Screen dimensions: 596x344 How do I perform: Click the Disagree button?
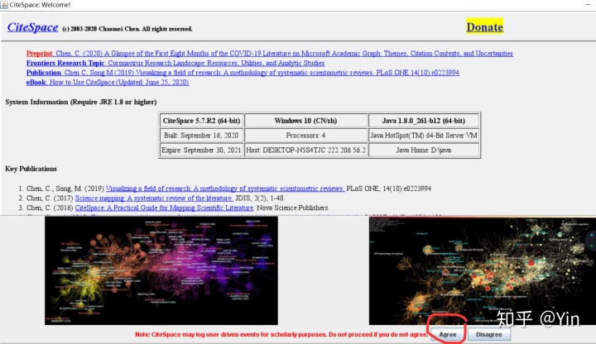tap(489, 335)
